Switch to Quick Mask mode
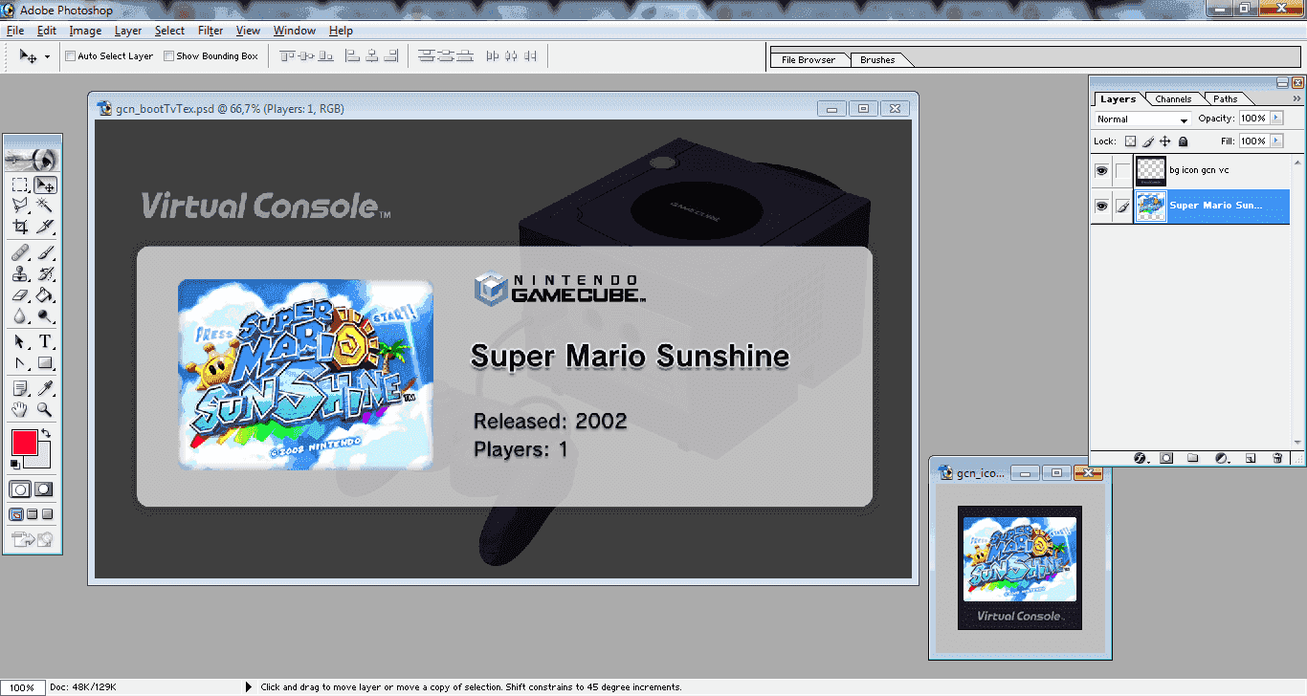This screenshot has height=696, width=1307. point(44,489)
